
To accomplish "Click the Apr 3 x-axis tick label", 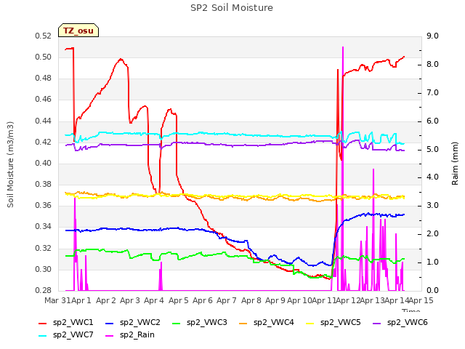I will pyautogui.click(x=130, y=300).
